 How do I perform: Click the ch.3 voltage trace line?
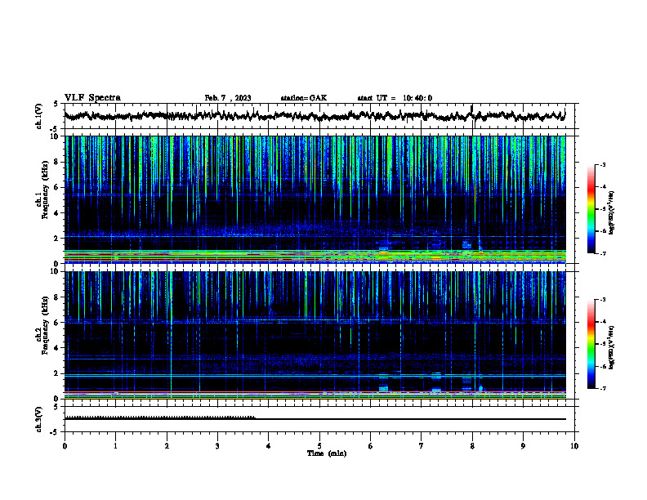pos(315,418)
